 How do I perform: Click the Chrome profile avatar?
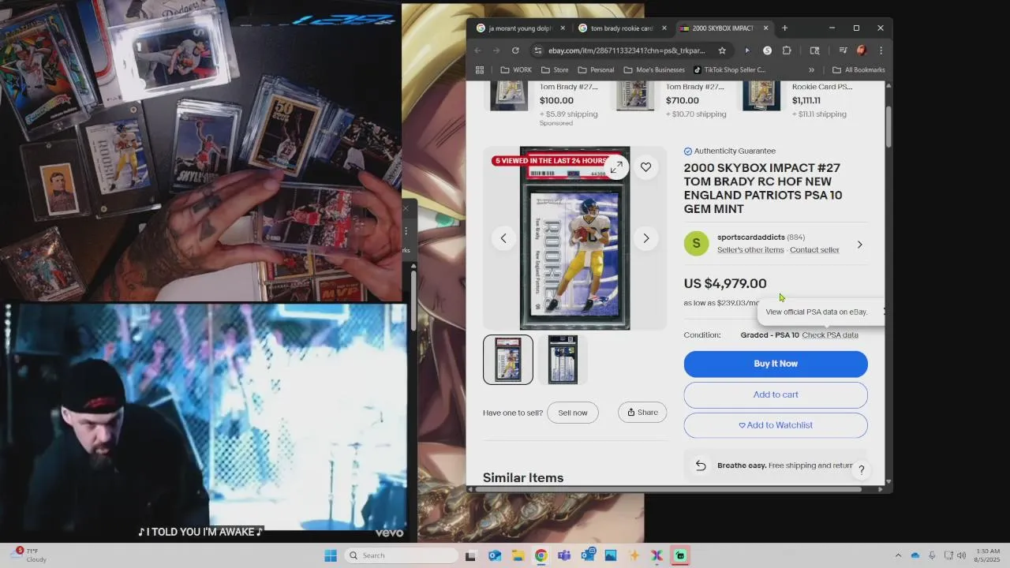(861, 50)
